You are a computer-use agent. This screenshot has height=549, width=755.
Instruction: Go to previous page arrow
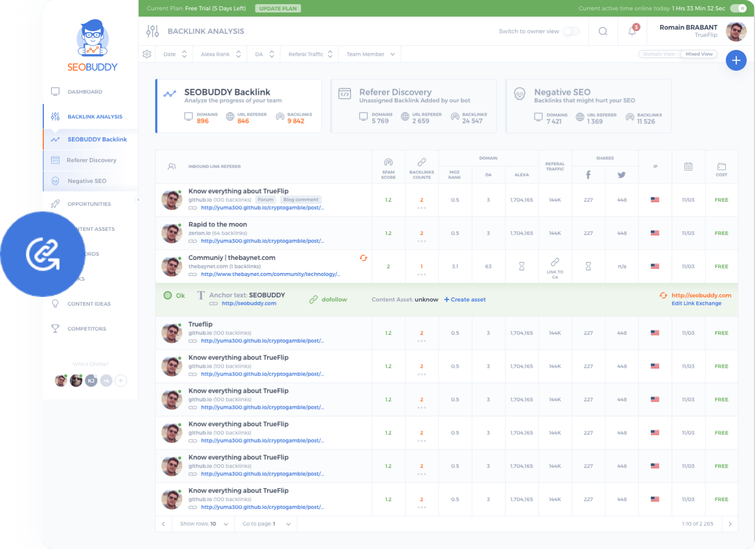(x=163, y=524)
